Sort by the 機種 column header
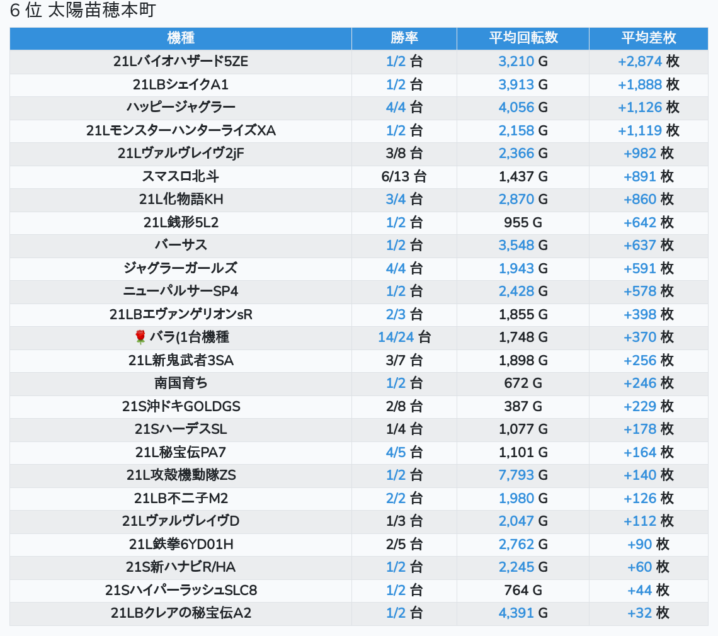The width and height of the screenshot is (718, 636). (x=181, y=38)
